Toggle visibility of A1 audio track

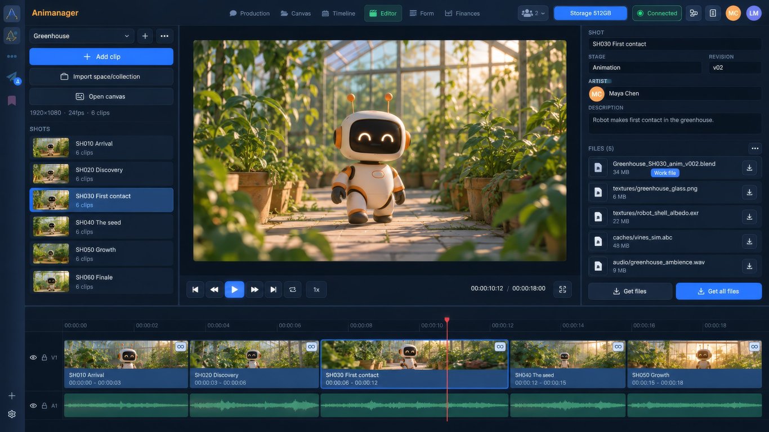[x=33, y=406]
